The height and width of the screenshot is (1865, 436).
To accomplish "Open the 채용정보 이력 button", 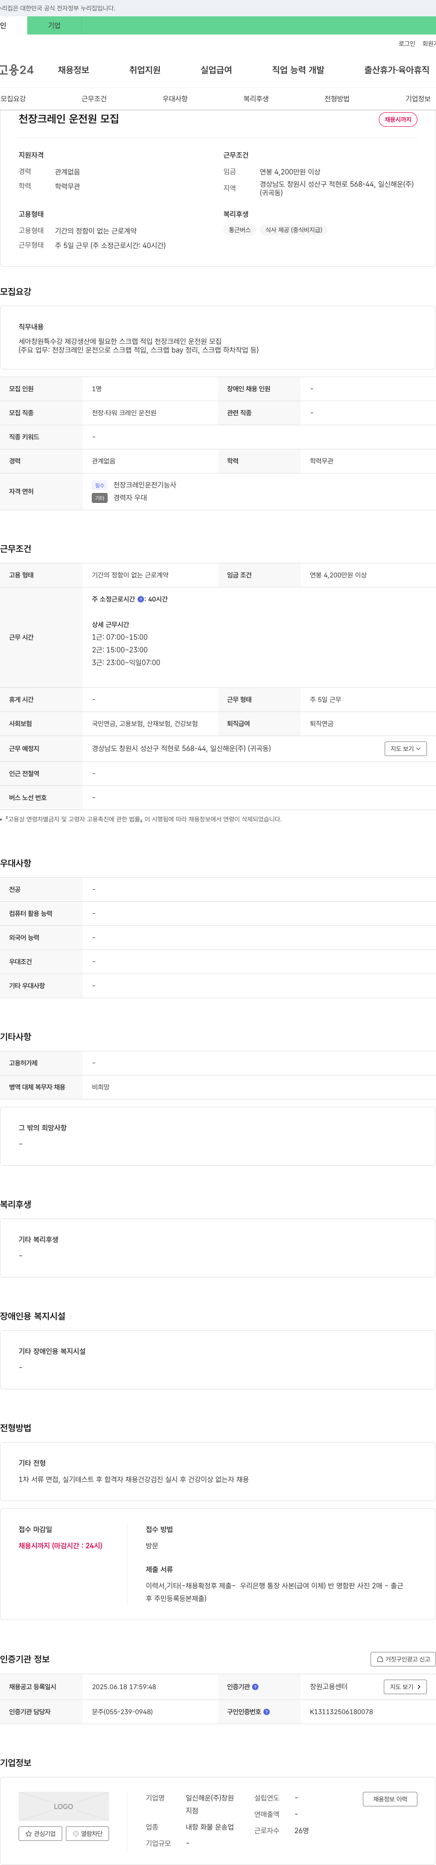I will click(390, 1799).
